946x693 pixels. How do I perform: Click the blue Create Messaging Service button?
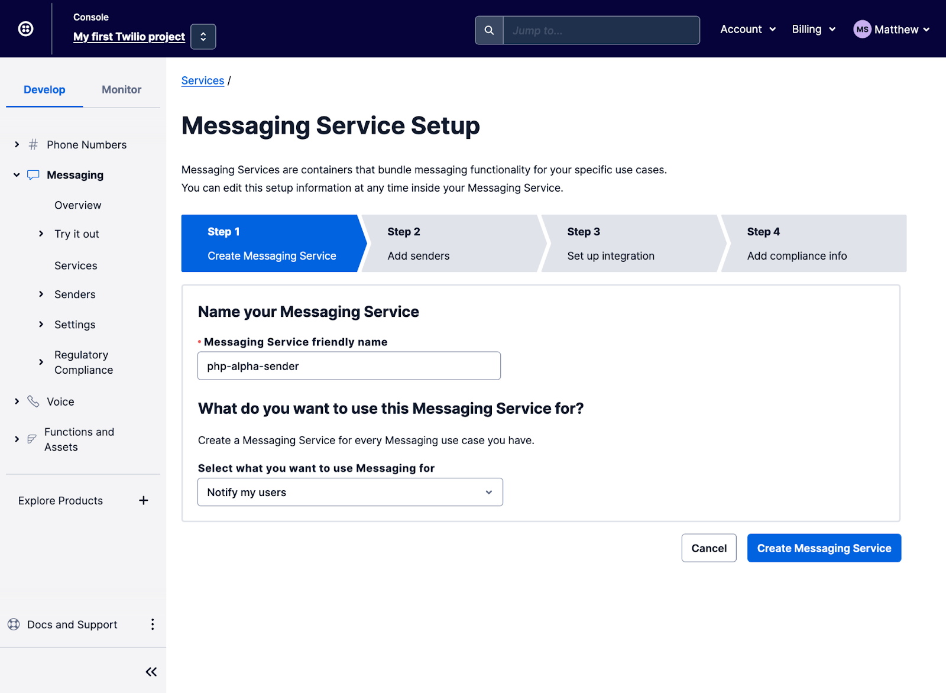click(x=824, y=548)
